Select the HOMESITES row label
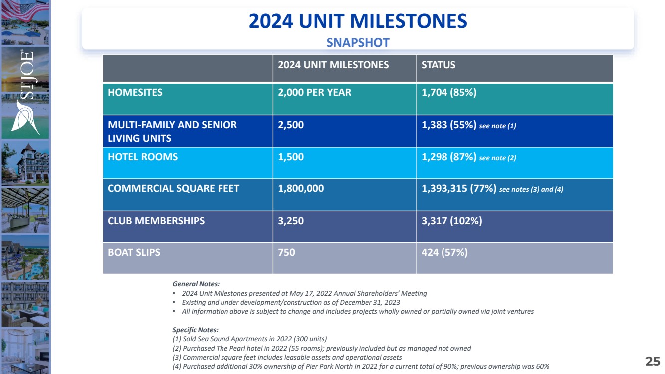Screen dimensions: 665x374 [x=135, y=92]
